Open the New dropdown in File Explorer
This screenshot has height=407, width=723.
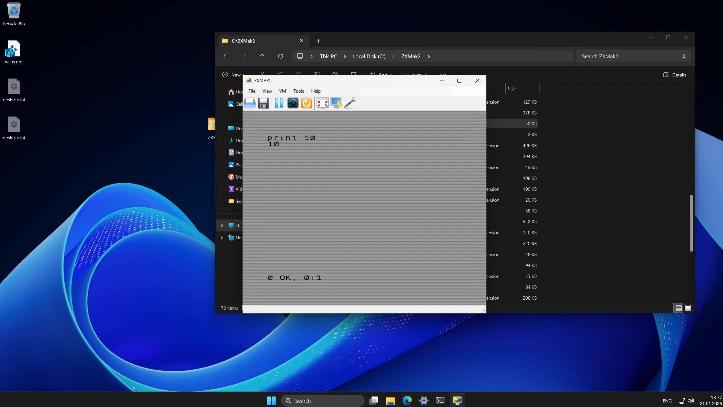pyautogui.click(x=234, y=75)
